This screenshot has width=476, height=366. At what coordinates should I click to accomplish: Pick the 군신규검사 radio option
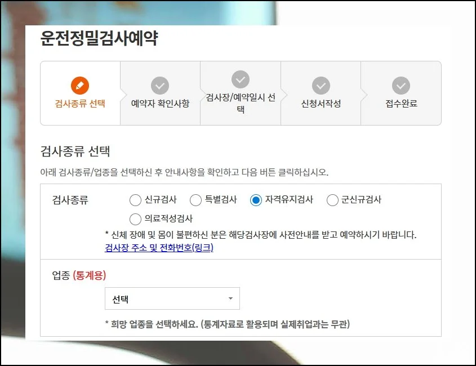[332, 200]
